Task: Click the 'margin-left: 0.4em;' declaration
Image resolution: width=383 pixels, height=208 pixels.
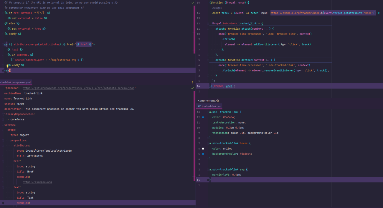Action: (x=227, y=175)
